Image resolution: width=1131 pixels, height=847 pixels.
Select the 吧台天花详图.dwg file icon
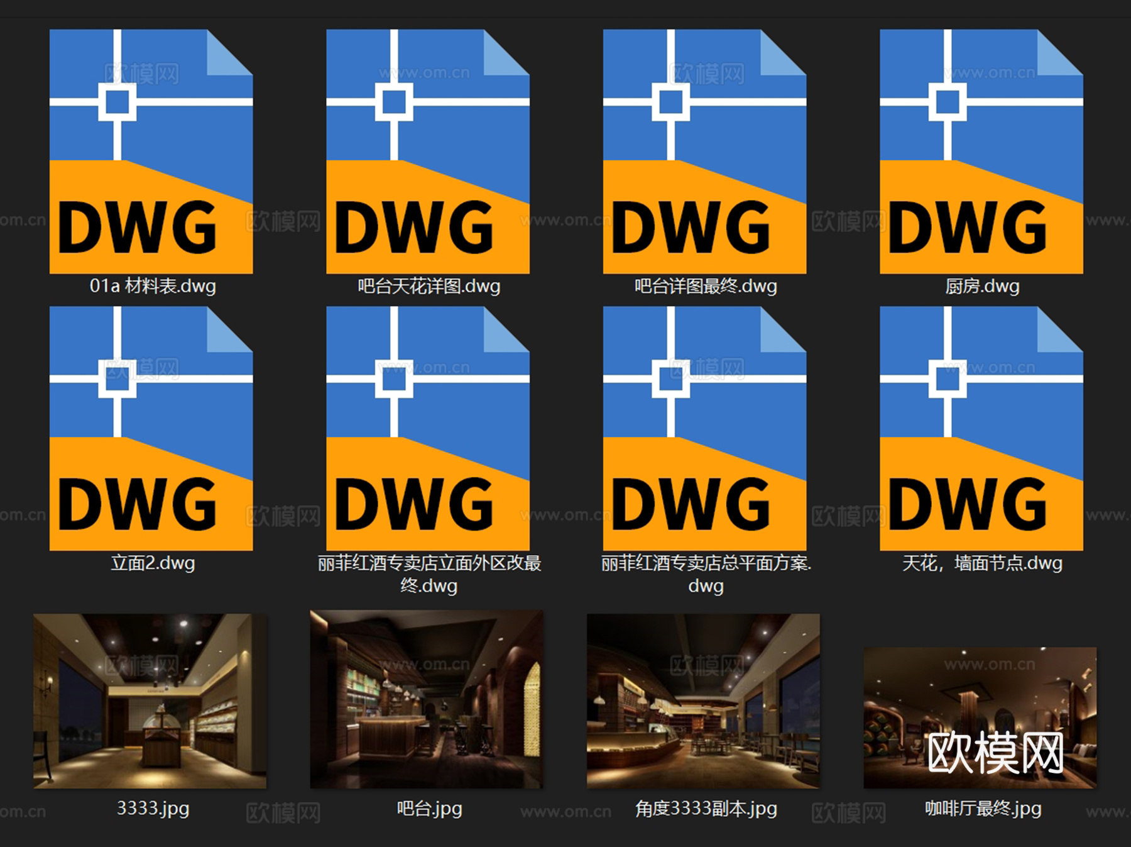click(428, 152)
